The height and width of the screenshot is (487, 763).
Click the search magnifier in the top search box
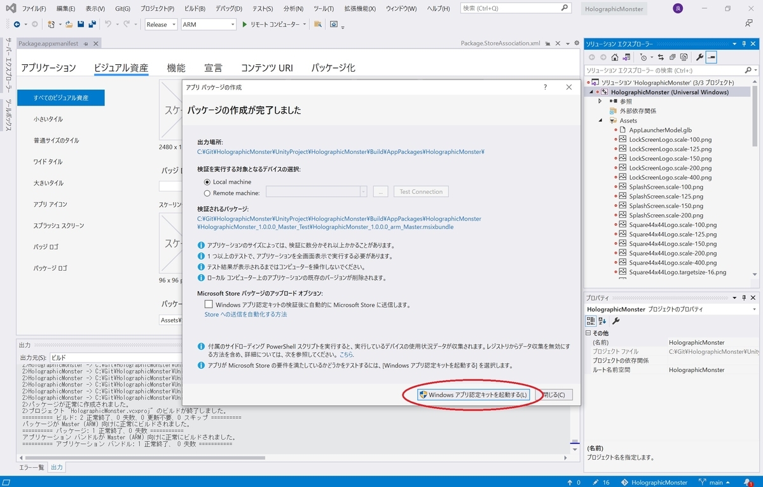(565, 8)
